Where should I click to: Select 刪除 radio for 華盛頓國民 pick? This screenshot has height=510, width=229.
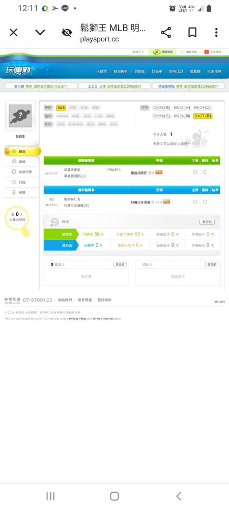click(205, 172)
